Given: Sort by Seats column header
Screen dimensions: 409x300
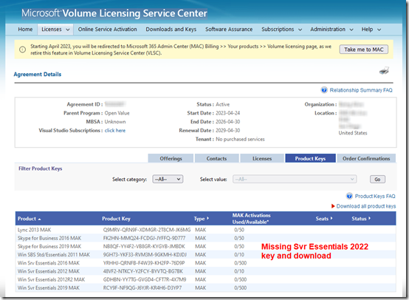Looking at the screenshot, I should coord(324,219).
